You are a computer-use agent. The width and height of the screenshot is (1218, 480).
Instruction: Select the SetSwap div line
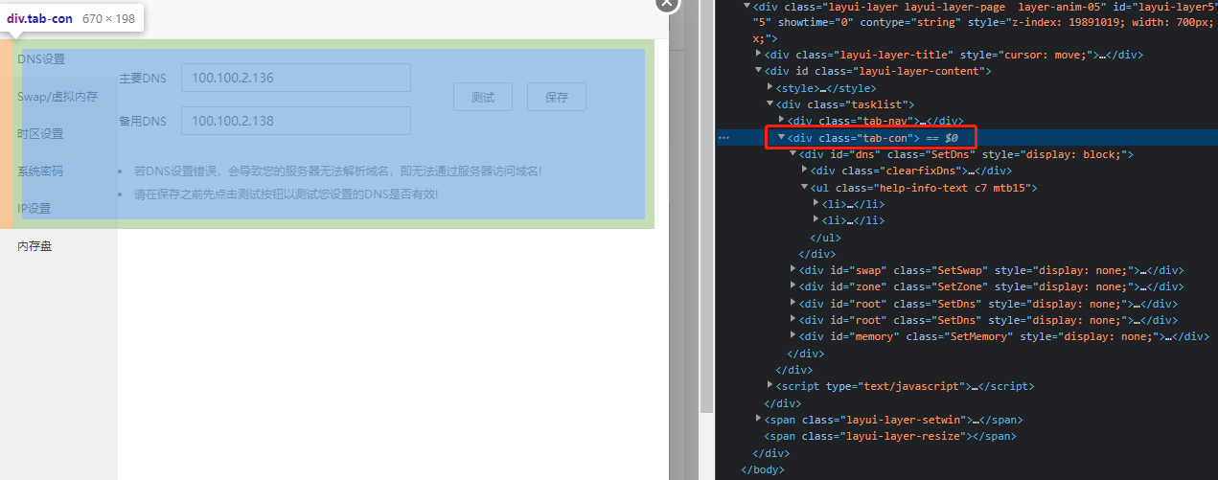[x=992, y=270]
